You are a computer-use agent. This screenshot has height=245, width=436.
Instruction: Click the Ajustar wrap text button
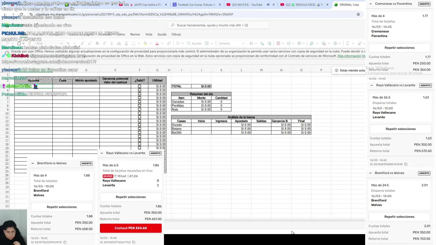[x=194, y=43]
